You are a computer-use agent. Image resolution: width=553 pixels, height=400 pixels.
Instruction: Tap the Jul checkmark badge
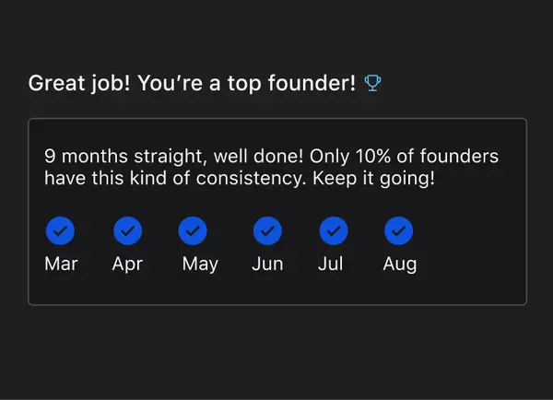point(334,230)
